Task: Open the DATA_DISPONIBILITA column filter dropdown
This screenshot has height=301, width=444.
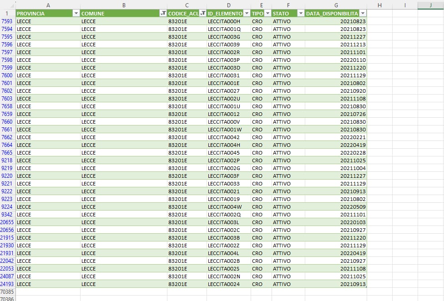Action: point(363,13)
